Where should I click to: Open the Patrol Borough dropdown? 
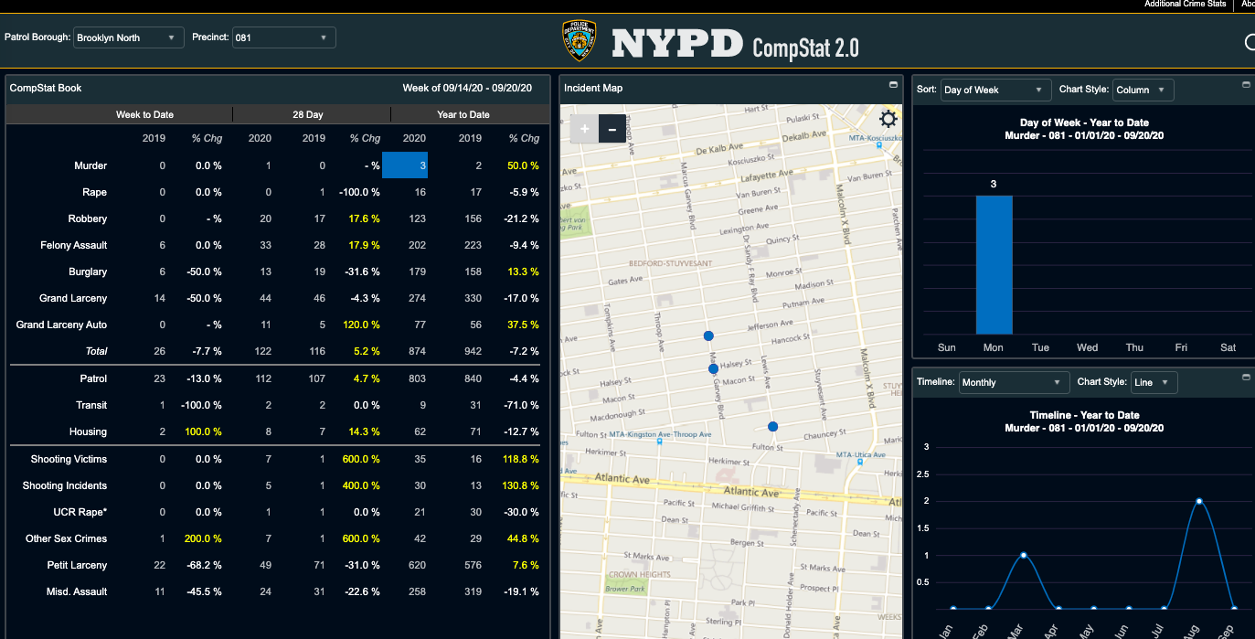tap(128, 37)
